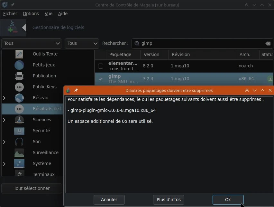Expand the Son category
The width and height of the screenshot is (274, 207).
(x=4, y=142)
